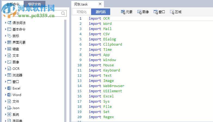The height and width of the screenshot is (122, 213).
Task: Switch to the 项目文件 tab
Action: (x=35, y=4)
